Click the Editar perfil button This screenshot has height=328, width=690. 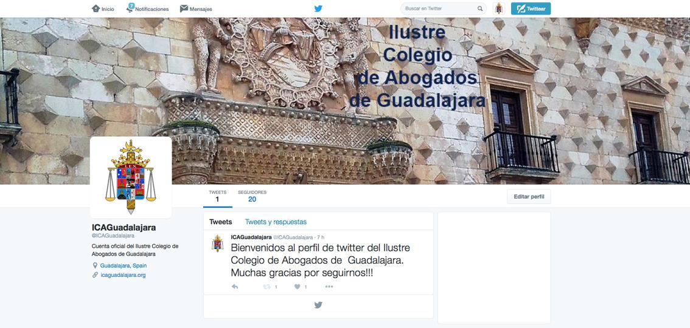point(529,197)
